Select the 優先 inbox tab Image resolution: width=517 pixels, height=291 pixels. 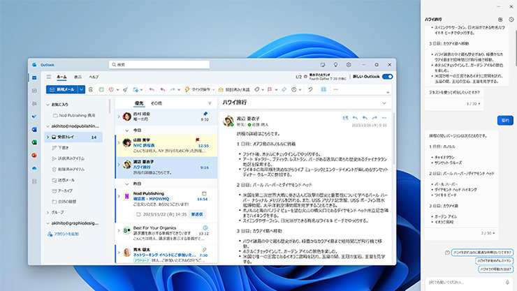coord(139,103)
